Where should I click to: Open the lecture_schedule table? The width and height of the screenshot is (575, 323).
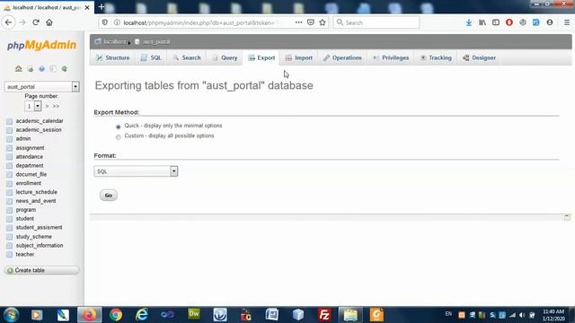click(36, 192)
